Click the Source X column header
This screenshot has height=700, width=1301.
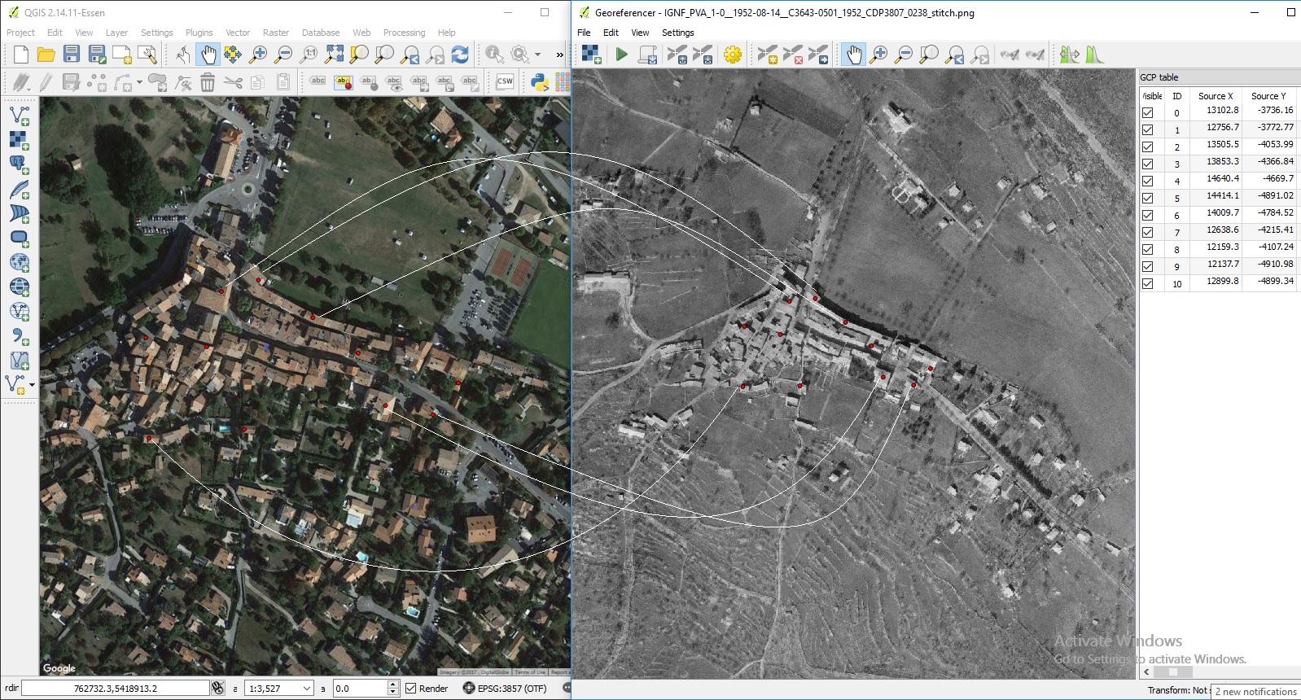pos(1216,96)
